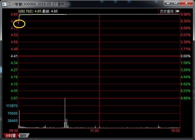Open the 指标 tab
The image size is (195, 140).
[x=23, y=135]
